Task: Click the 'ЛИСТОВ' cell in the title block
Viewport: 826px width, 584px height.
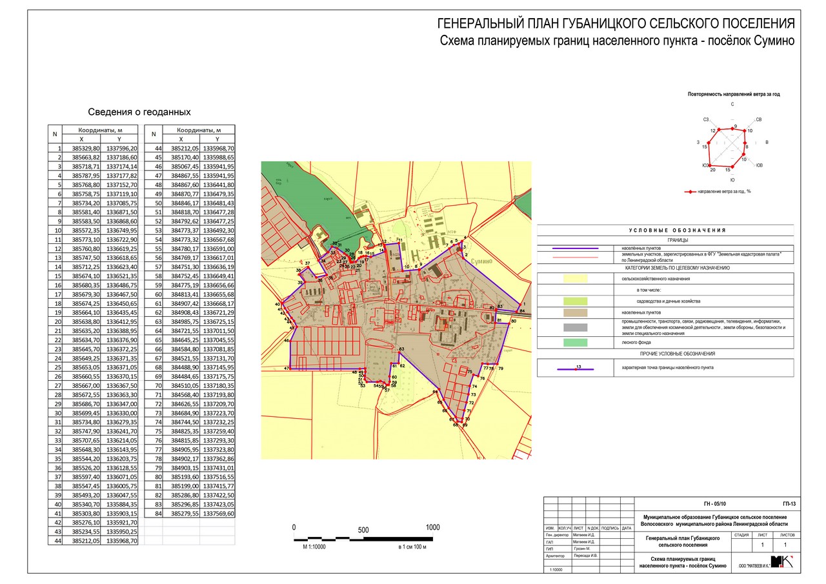Action: [788, 535]
